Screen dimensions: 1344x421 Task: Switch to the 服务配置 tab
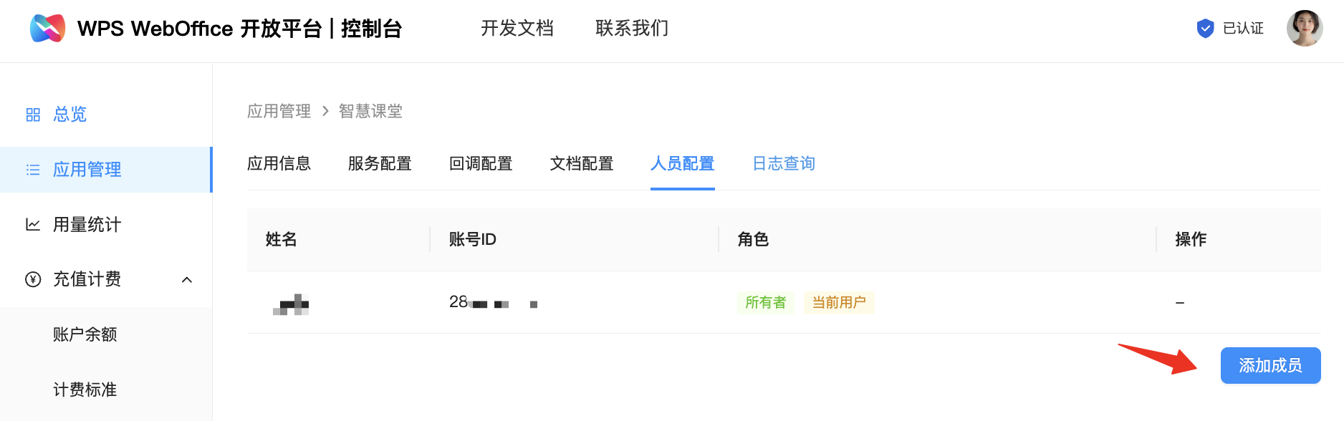click(x=380, y=164)
